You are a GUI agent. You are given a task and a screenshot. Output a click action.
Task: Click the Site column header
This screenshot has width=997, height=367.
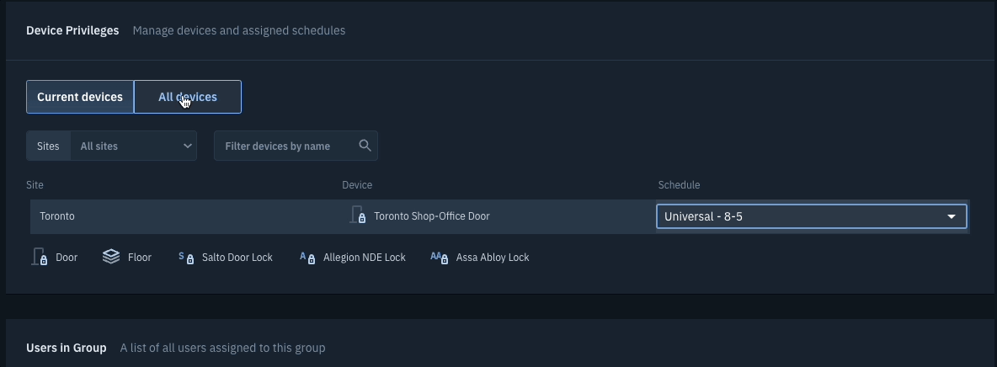pos(35,185)
